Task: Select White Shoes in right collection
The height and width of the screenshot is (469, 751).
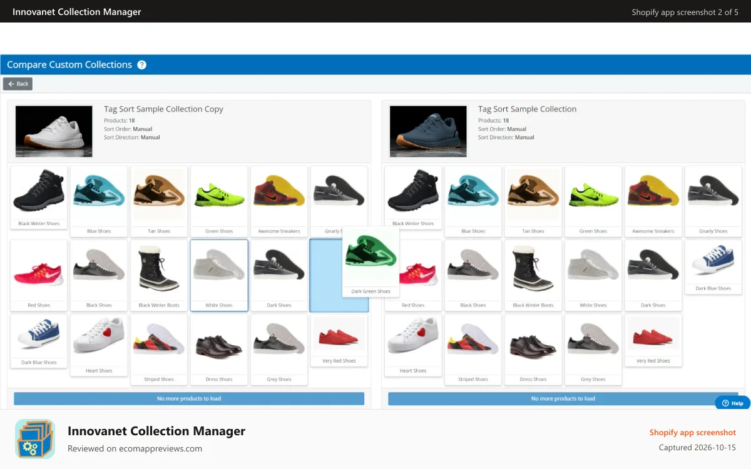Action: (x=593, y=275)
